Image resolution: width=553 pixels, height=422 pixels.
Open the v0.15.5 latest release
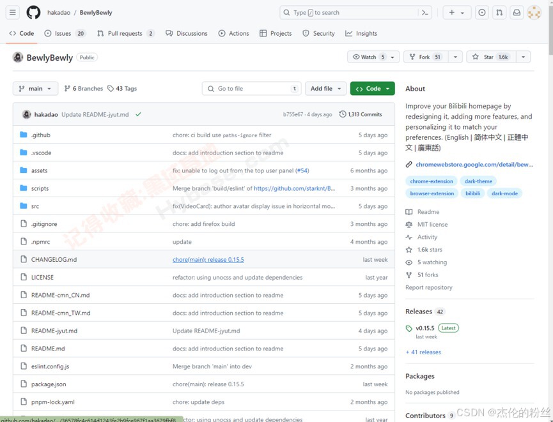pos(425,328)
